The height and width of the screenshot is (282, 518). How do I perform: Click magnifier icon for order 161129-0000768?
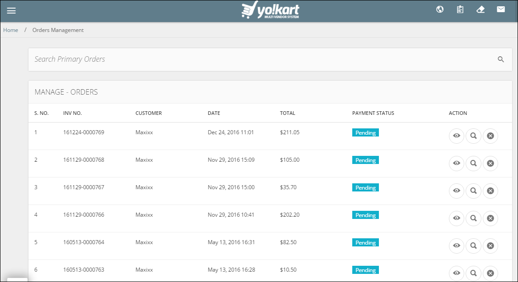(x=473, y=163)
